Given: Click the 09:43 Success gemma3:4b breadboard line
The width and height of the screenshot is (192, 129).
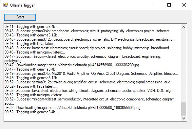Looking at the screenshot, I should point(88,31).
